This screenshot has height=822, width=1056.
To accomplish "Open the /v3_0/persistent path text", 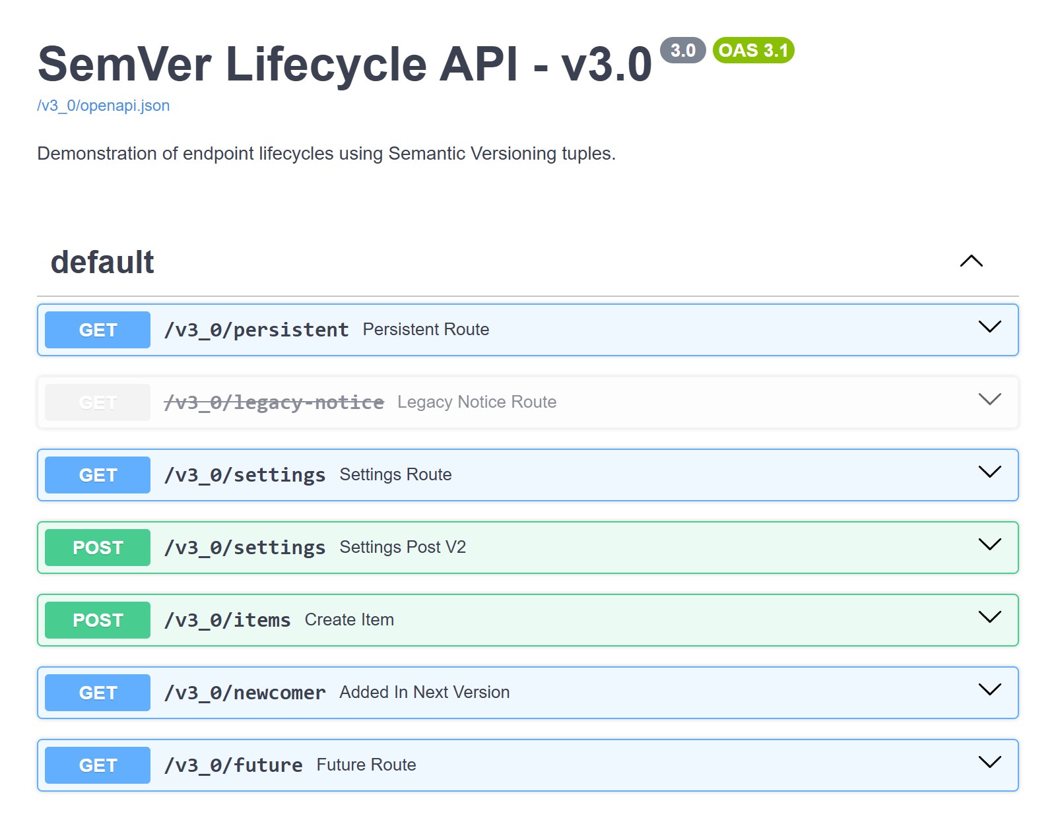I will point(256,330).
